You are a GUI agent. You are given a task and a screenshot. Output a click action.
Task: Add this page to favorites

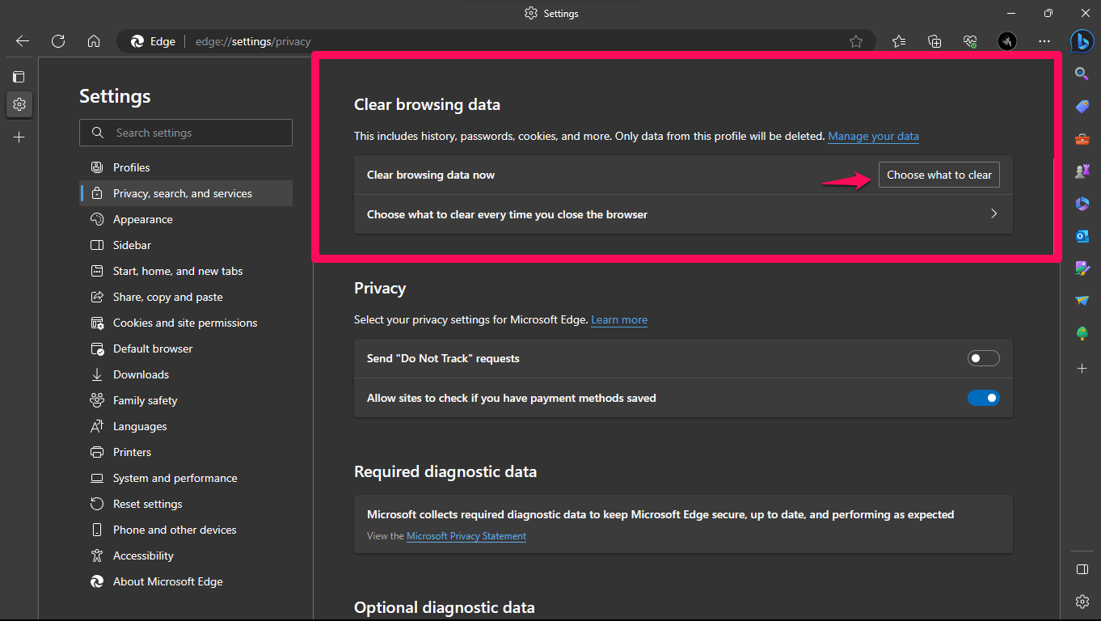click(x=856, y=41)
